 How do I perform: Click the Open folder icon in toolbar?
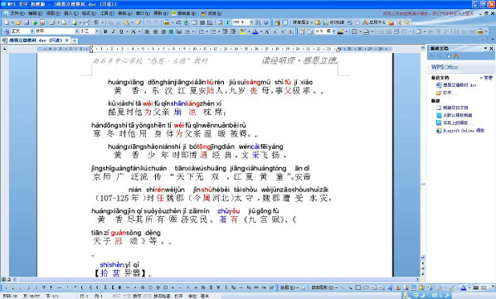pos(18,22)
